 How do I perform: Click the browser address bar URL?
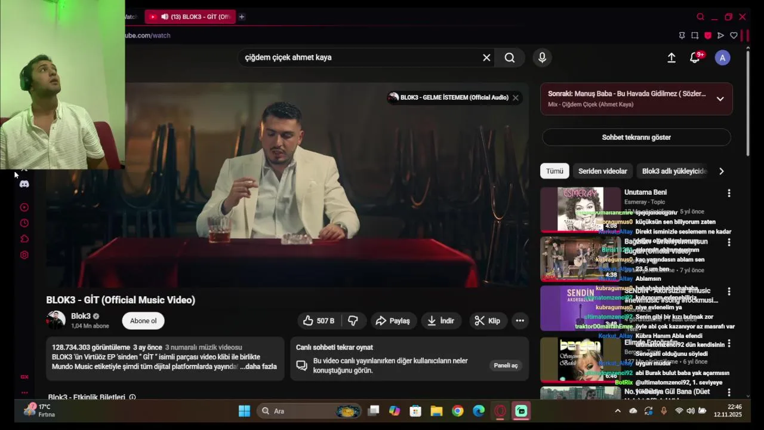pyautogui.click(x=147, y=35)
